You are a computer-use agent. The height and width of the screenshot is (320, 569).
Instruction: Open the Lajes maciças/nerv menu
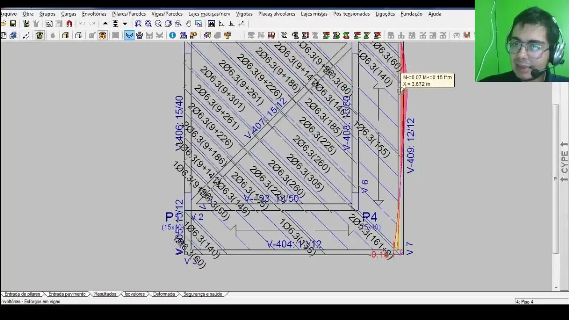click(x=209, y=14)
